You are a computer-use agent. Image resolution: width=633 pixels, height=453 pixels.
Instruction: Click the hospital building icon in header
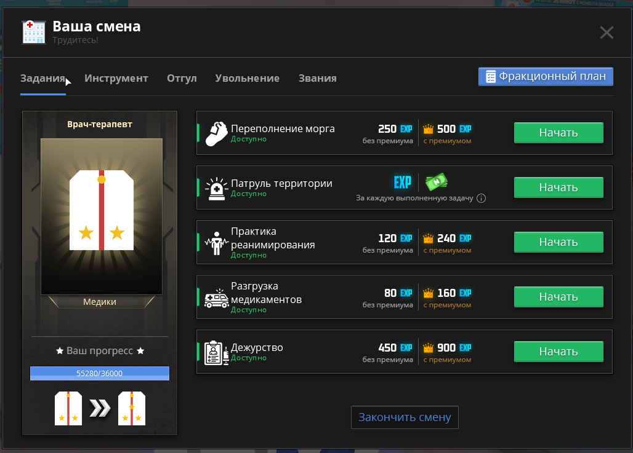pos(33,32)
